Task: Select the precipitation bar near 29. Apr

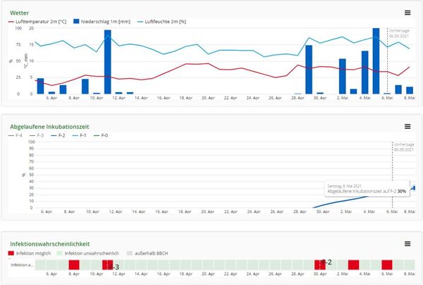Action: coord(309,69)
